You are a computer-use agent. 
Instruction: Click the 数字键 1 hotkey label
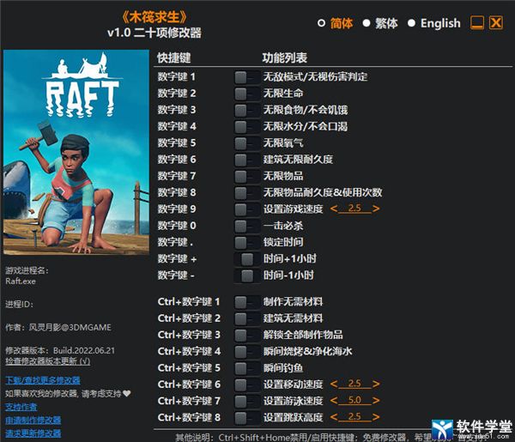pos(176,77)
